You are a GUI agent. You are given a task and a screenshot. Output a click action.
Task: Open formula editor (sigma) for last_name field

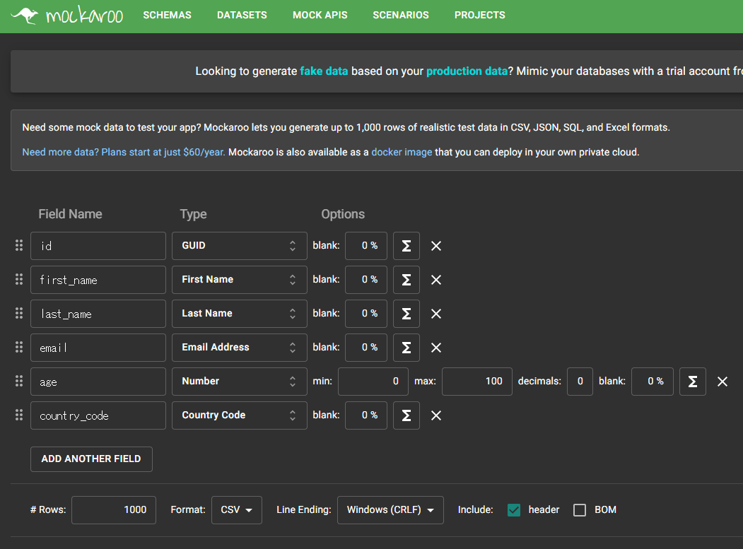point(406,314)
